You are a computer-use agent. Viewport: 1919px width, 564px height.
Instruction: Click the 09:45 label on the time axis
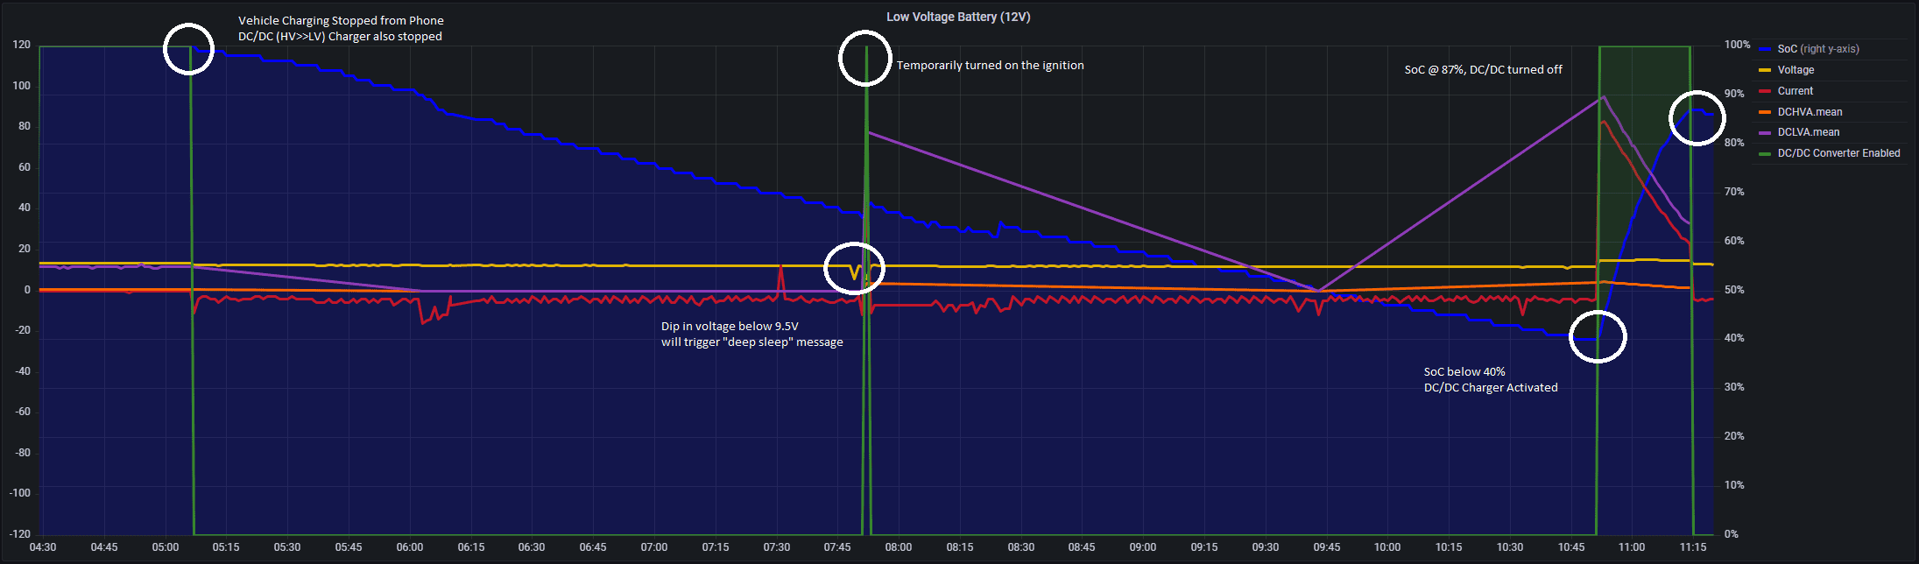click(1326, 547)
